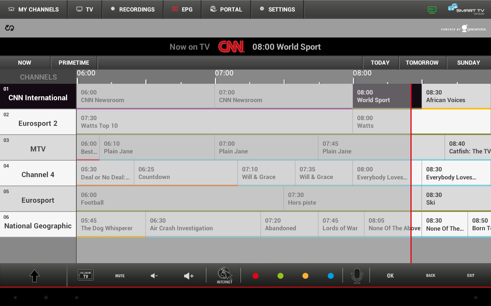Select 06:00 Football on Eurosport
The height and width of the screenshot is (306, 491).
click(x=180, y=199)
